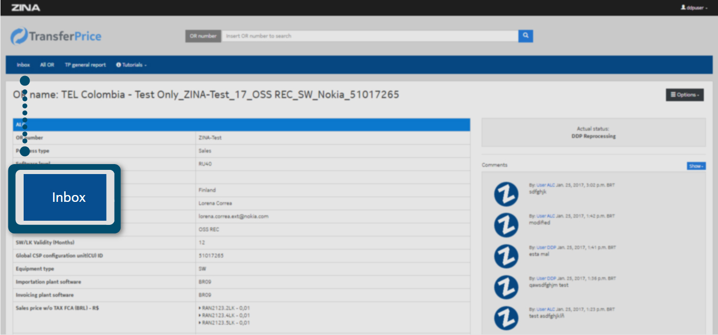718x335 pixels.
Task: Open the Options dropdown menu
Action: 684,95
